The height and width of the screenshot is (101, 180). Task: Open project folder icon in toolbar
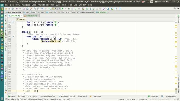pos(6,9)
